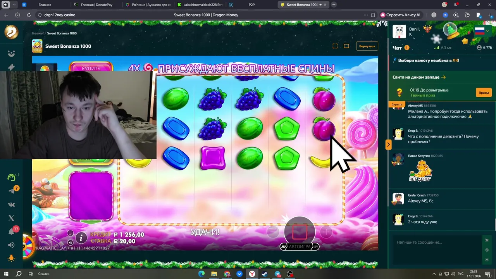Click the Спросить Алису AI button

click(401, 15)
